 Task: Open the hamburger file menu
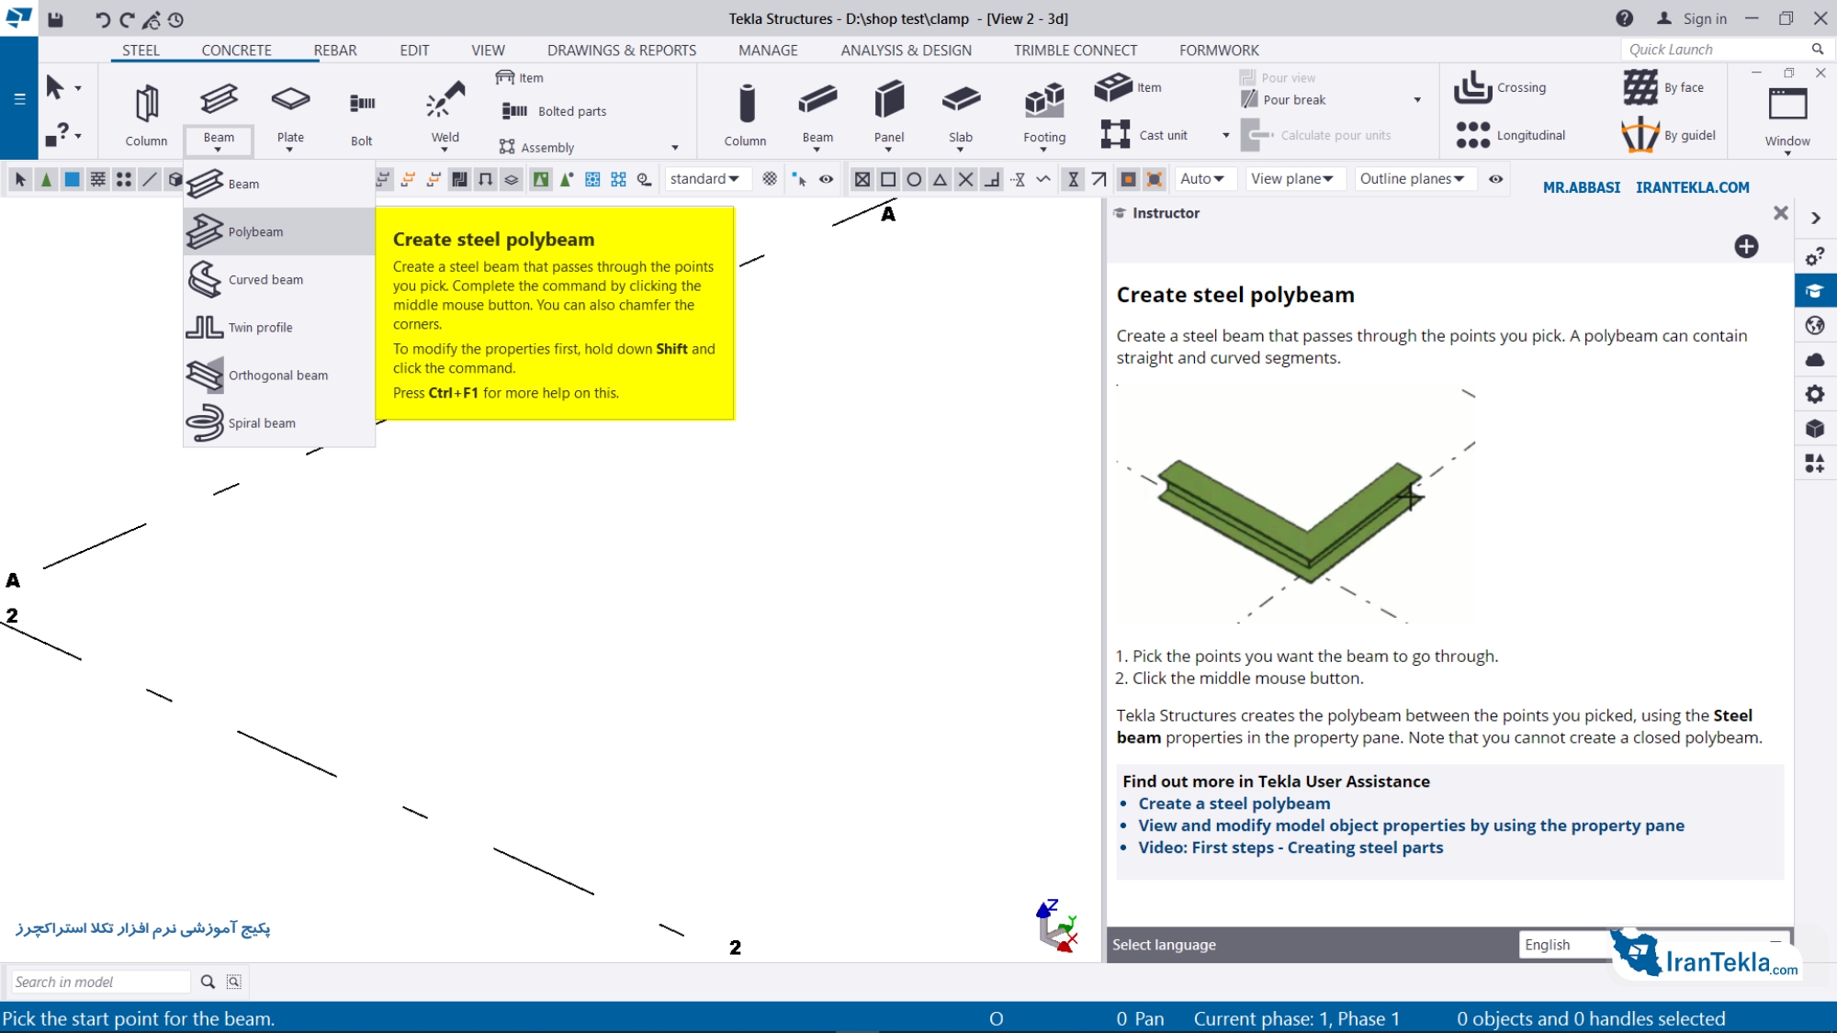[19, 98]
